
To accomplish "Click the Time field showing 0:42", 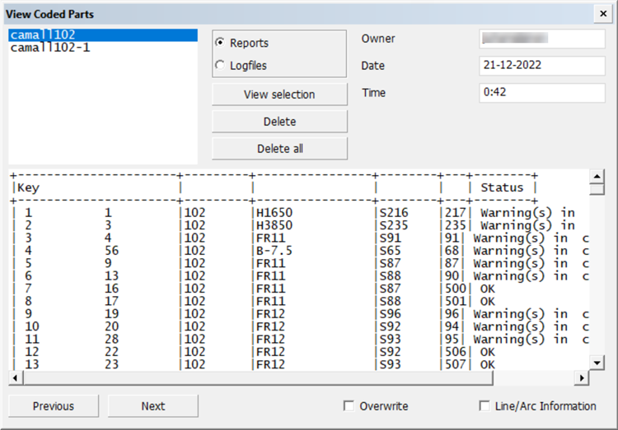I will 541,92.
